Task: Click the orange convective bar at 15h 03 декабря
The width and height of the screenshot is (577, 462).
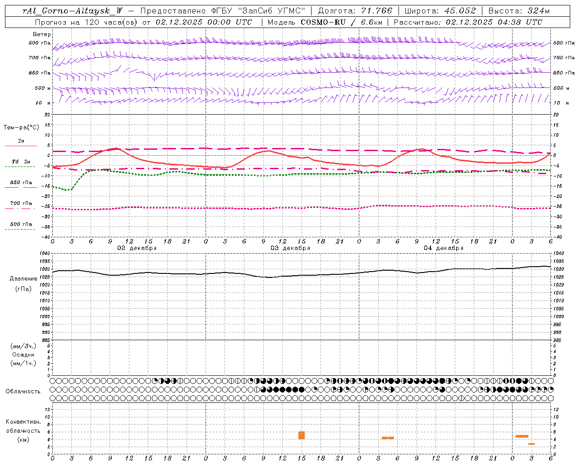Action: pos(302,435)
